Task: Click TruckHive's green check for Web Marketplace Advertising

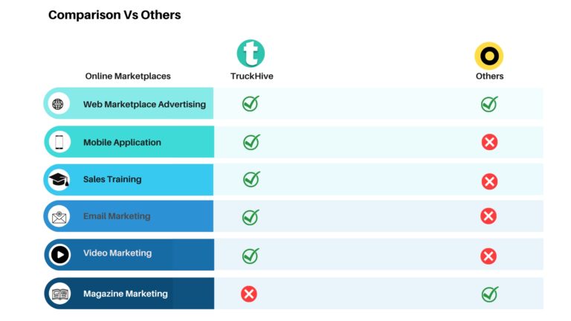Action: click(x=251, y=103)
